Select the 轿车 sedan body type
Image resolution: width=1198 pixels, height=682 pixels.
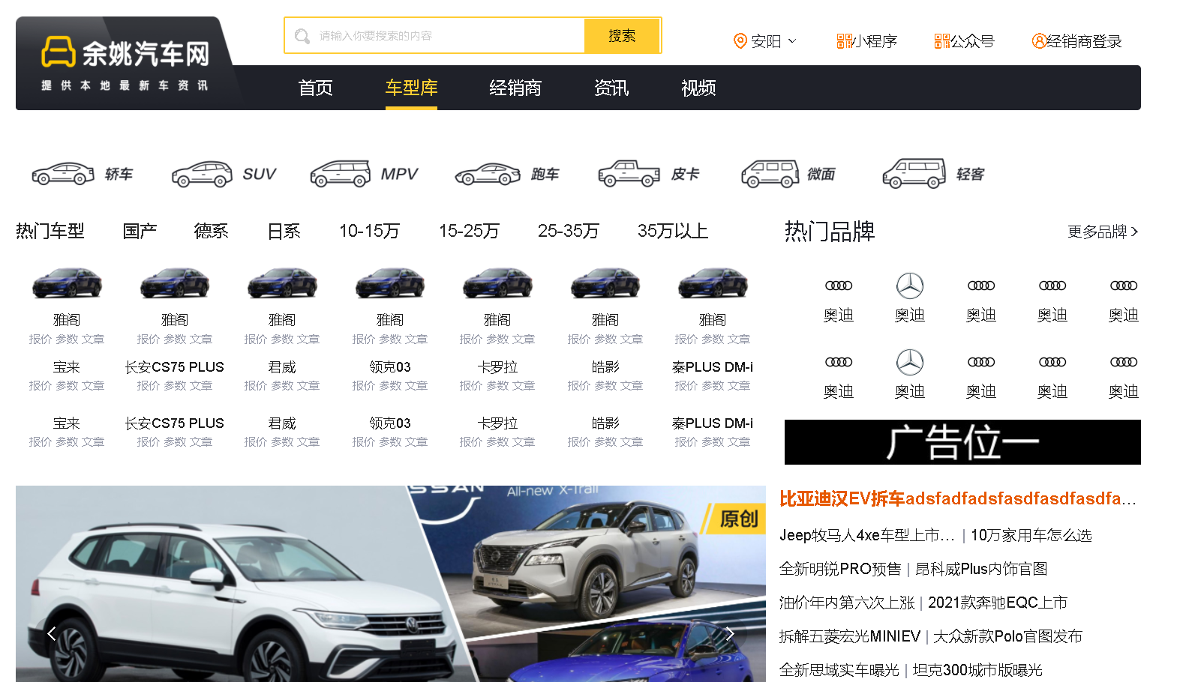click(82, 174)
